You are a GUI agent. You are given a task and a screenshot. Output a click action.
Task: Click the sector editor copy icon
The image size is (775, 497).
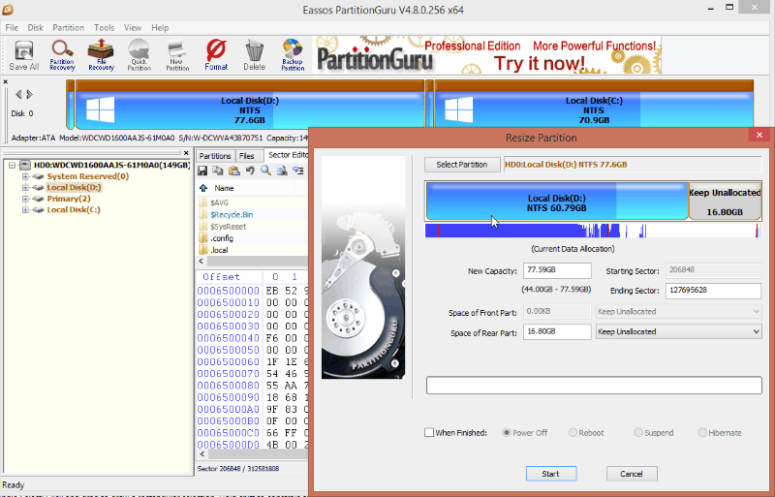pyautogui.click(x=218, y=171)
